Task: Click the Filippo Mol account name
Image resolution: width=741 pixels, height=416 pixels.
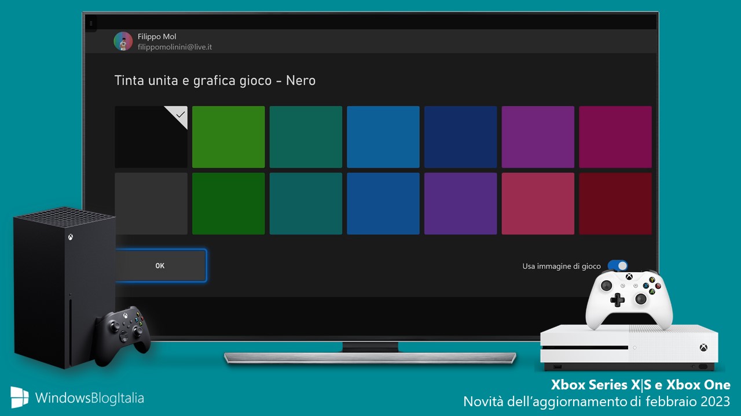Action: 157,36
